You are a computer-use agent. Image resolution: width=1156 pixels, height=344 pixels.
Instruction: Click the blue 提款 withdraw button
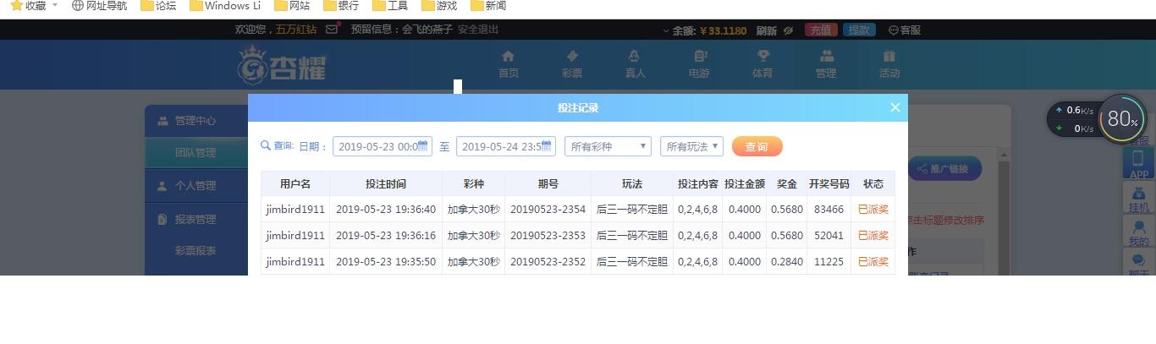(x=859, y=30)
